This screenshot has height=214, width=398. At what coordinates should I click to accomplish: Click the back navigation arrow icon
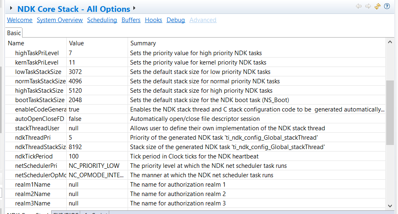coord(359,6)
